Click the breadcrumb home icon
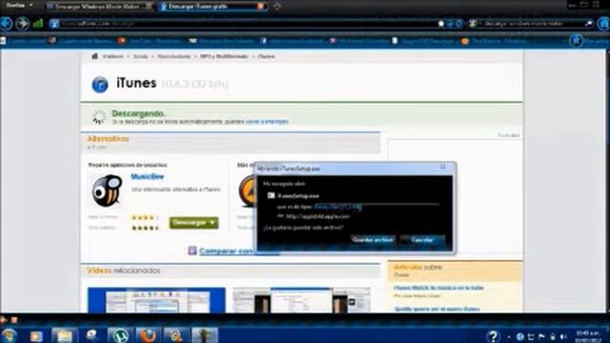Screen dimensions: 610x343 point(94,56)
